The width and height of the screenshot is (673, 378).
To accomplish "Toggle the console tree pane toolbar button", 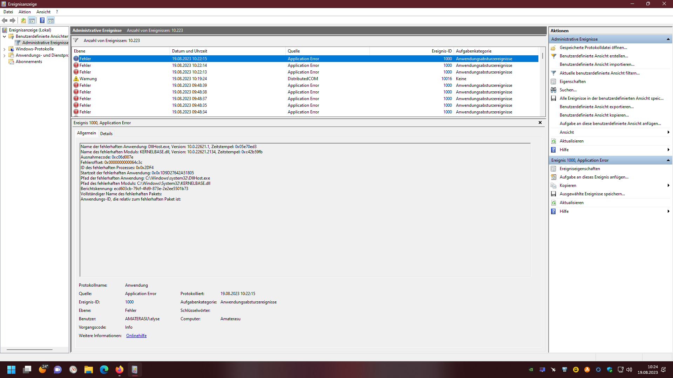I will [32, 20].
